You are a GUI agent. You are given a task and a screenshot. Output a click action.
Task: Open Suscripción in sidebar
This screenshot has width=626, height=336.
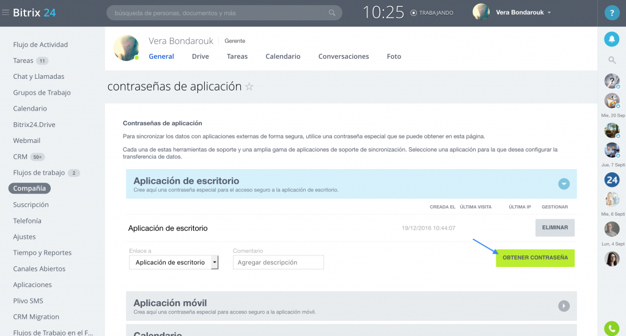pyautogui.click(x=31, y=205)
